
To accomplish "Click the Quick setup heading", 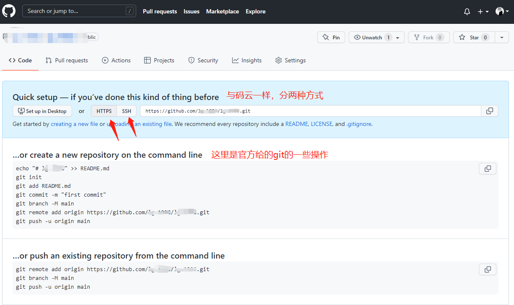I will (116, 97).
